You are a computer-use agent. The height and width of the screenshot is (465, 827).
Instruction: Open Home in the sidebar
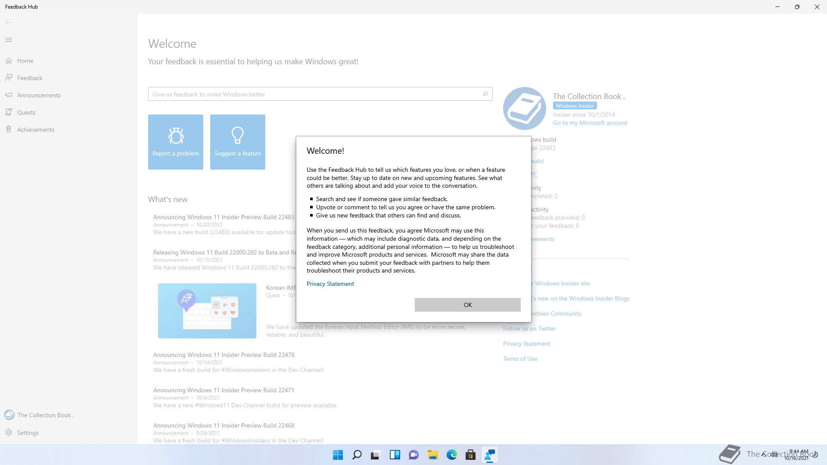point(69,61)
